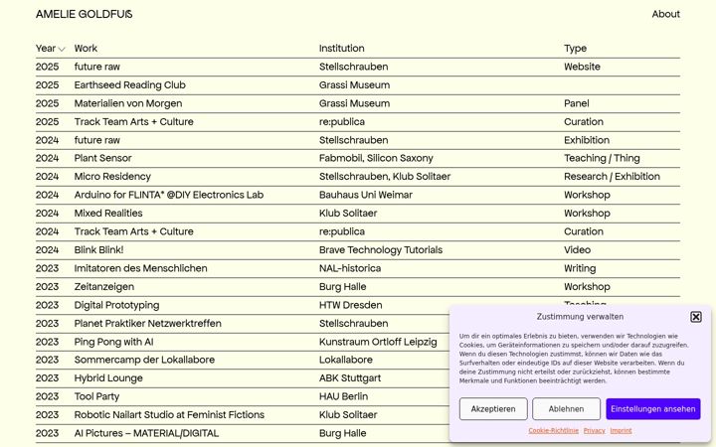Click HAU Berlin institution cell

pos(343,396)
